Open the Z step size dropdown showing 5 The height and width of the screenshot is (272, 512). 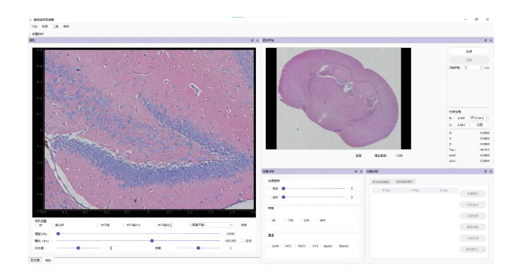pos(474,68)
